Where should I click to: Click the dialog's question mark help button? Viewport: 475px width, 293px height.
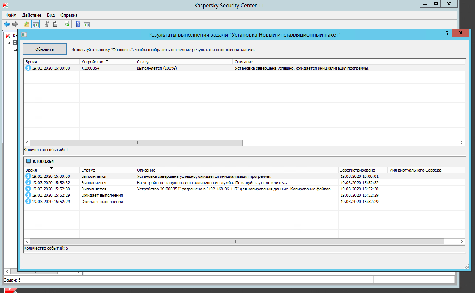click(447, 33)
